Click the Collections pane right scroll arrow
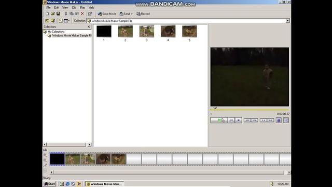332x187 pixels. (x=89, y=144)
